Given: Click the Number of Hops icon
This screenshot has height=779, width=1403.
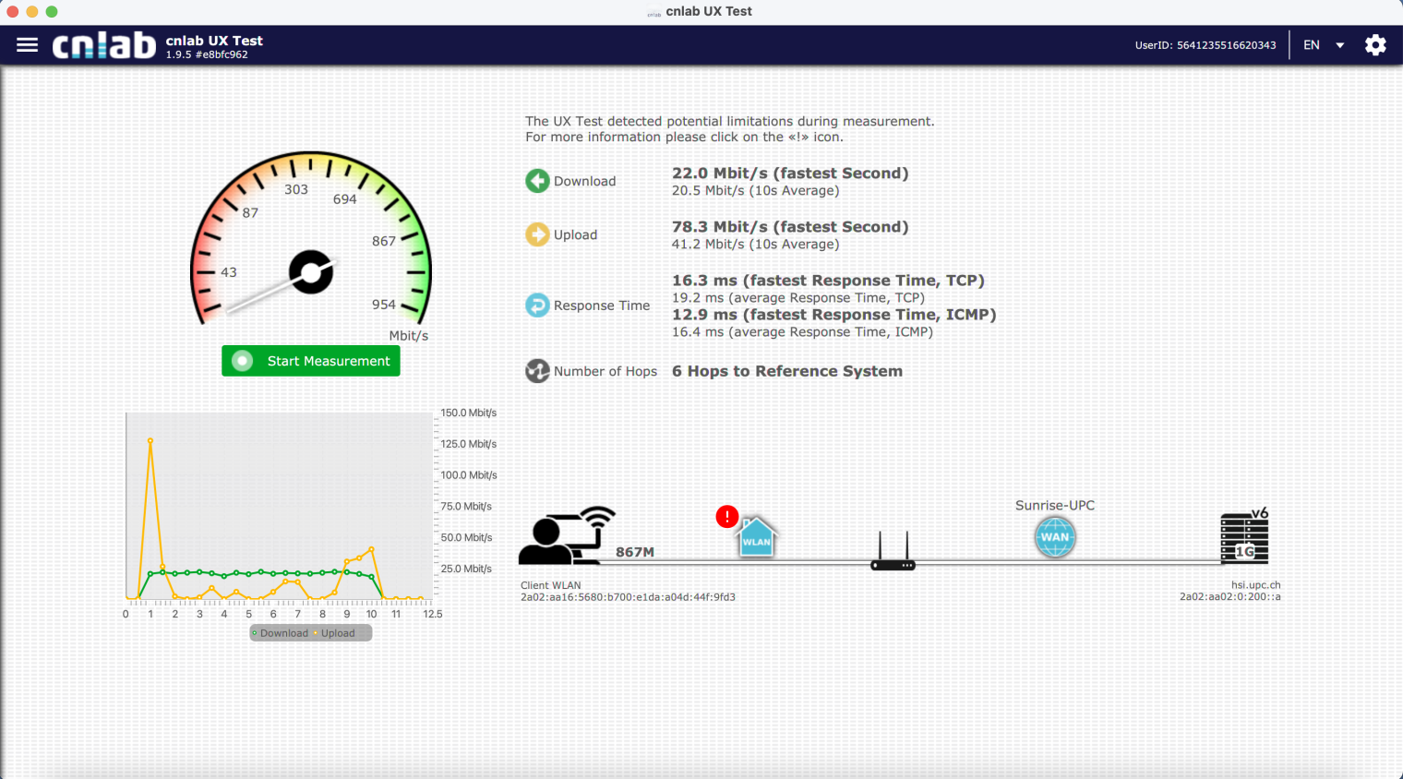Looking at the screenshot, I should pyautogui.click(x=537, y=371).
